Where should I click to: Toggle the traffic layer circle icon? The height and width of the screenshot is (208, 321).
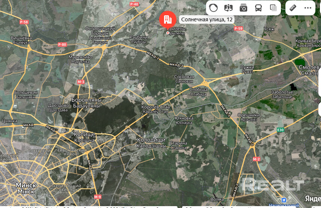(213, 8)
